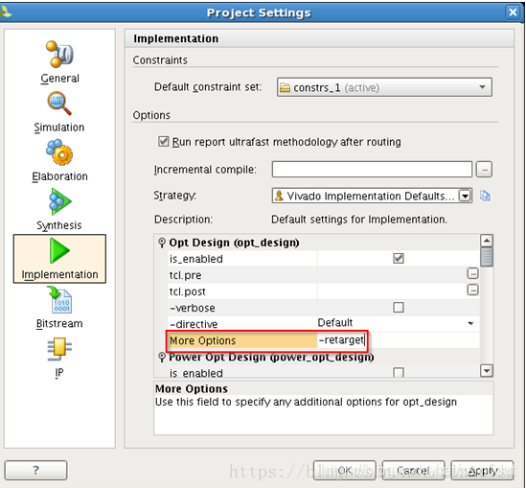
Task: Click the Incremental compile input field
Action: 372,169
